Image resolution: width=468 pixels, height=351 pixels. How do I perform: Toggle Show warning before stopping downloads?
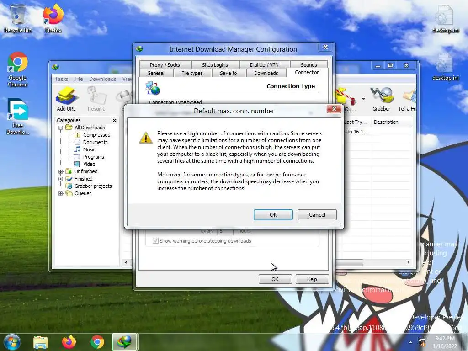pyautogui.click(x=155, y=240)
